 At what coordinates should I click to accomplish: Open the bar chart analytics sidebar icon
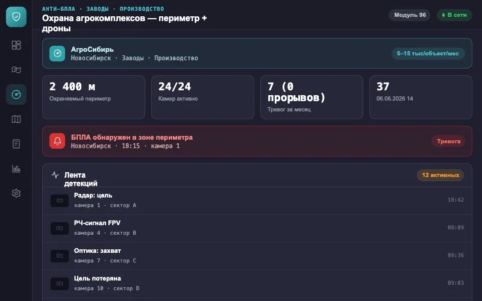(16, 169)
